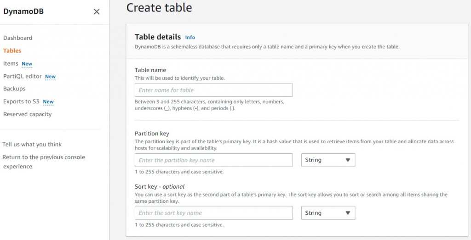
Task: Click the New badge beside PartiQL editor
Action: tap(50, 77)
